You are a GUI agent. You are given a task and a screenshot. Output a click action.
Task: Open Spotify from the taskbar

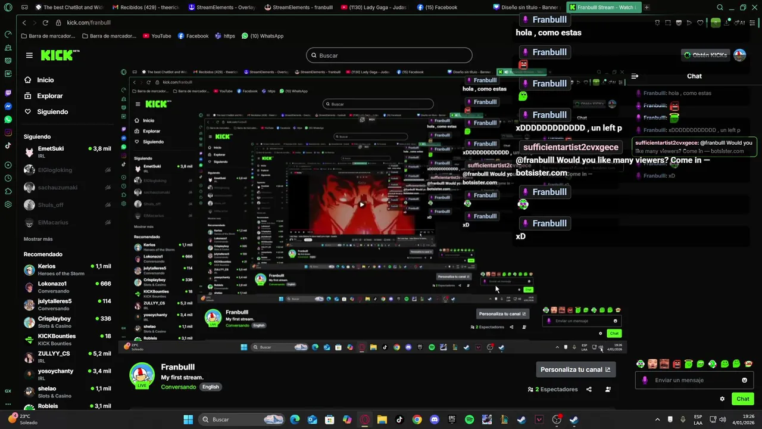469,419
